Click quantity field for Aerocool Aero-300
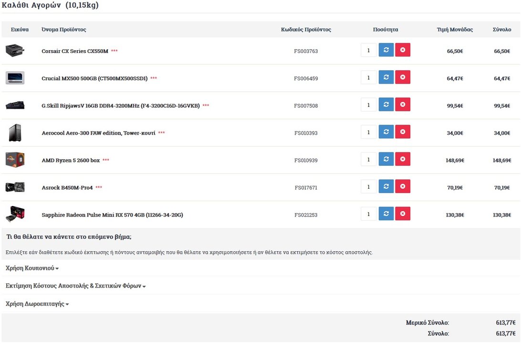Image resolution: width=521 pixels, height=344 pixels. (368, 132)
